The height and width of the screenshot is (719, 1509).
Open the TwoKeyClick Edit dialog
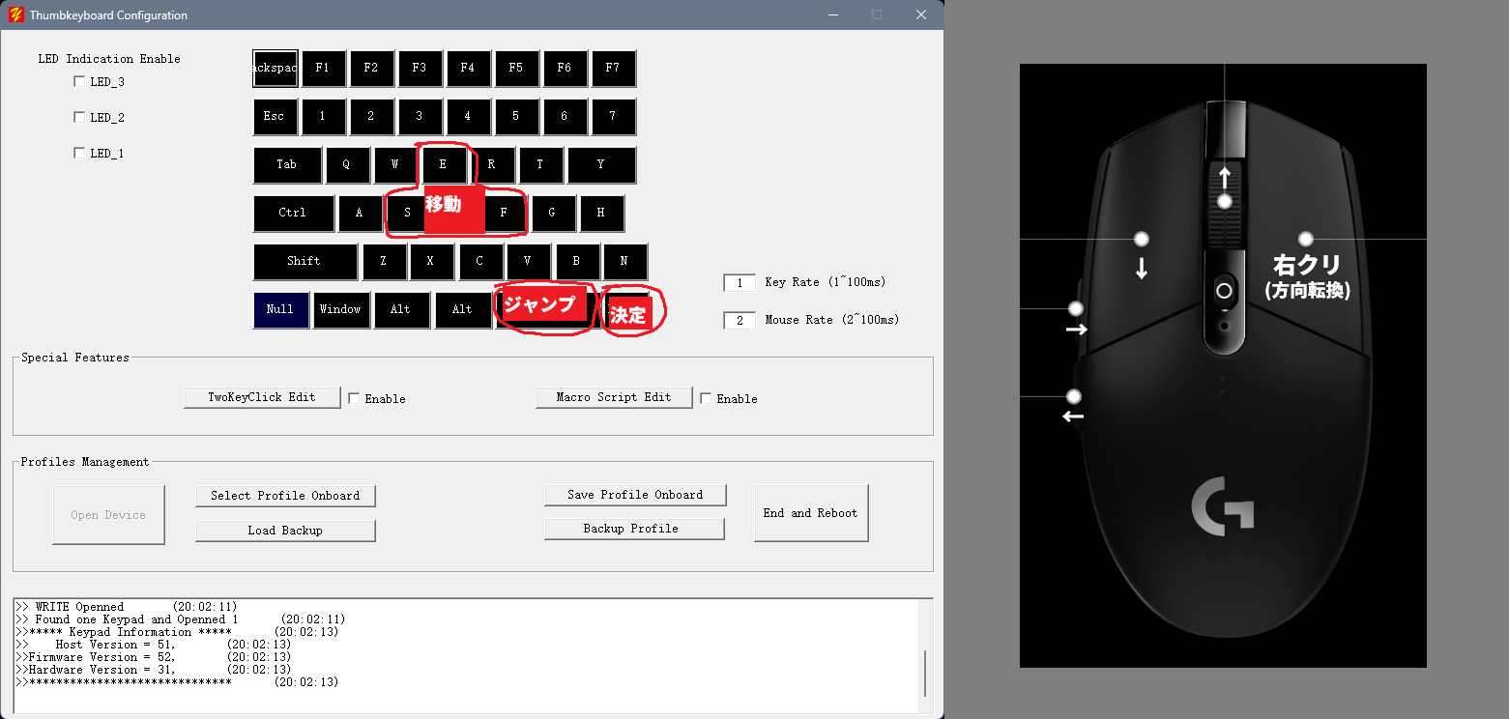262,397
